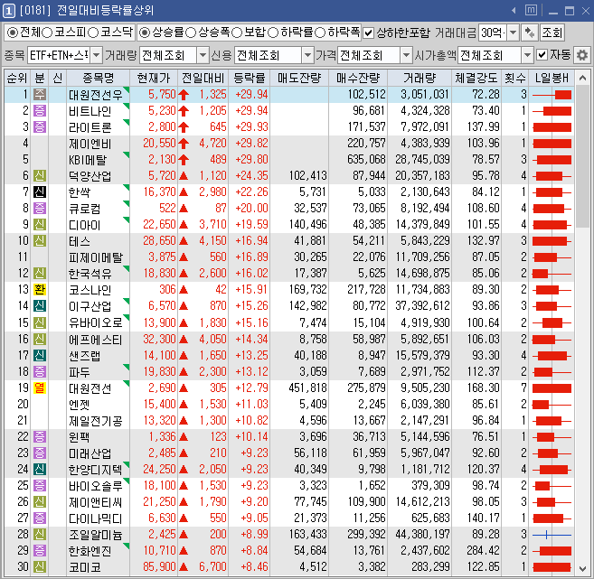Image resolution: width=594 pixels, height=579 pixels.
Task: Click the left arrow icon in title bar
Action: point(514,11)
